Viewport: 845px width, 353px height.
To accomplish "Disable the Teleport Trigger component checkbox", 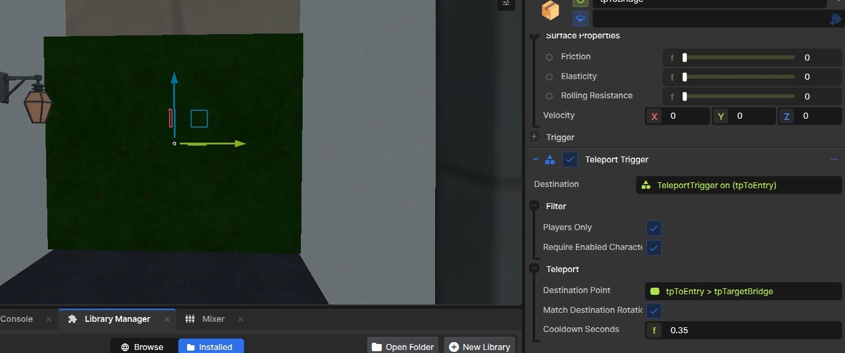I will [570, 160].
